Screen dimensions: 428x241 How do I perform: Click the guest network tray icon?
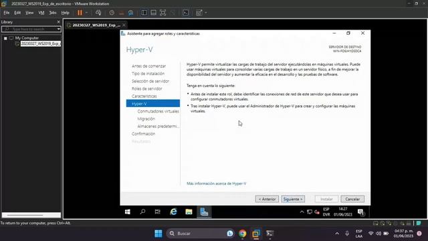tap(309, 212)
